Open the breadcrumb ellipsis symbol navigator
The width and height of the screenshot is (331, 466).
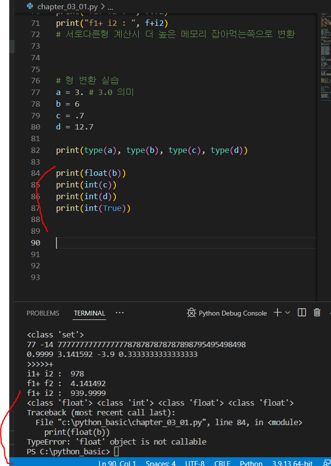pyautogui.click(x=110, y=6)
